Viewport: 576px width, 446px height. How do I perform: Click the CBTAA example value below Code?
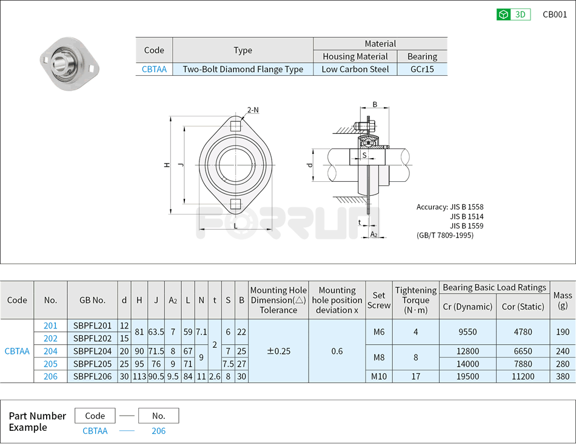click(x=95, y=431)
